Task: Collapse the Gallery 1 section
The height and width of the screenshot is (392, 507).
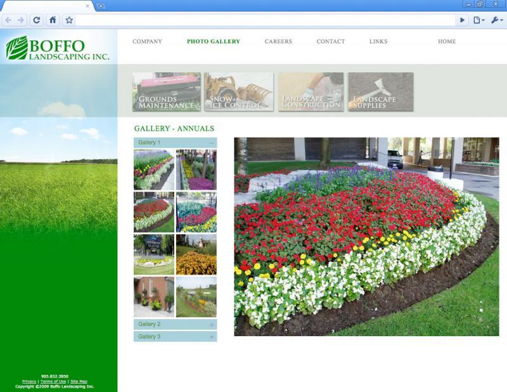Action: [x=175, y=143]
